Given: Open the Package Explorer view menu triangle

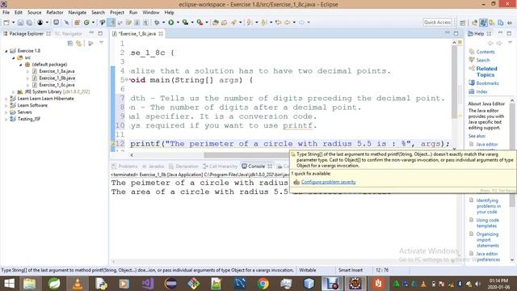Looking at the screenshot, I should point(102,43).
